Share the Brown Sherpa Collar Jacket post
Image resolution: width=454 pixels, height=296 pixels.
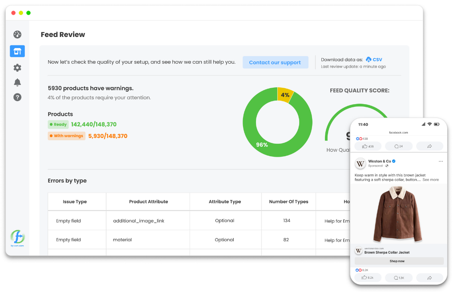point(430,277)
